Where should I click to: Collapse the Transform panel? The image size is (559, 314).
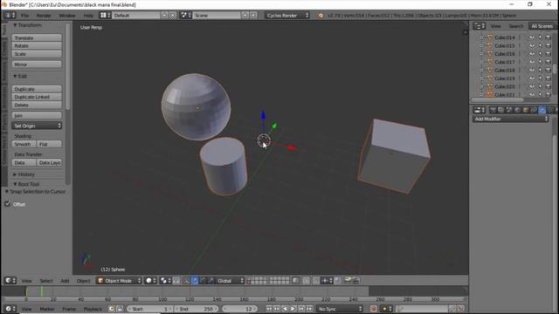[27, 25]
